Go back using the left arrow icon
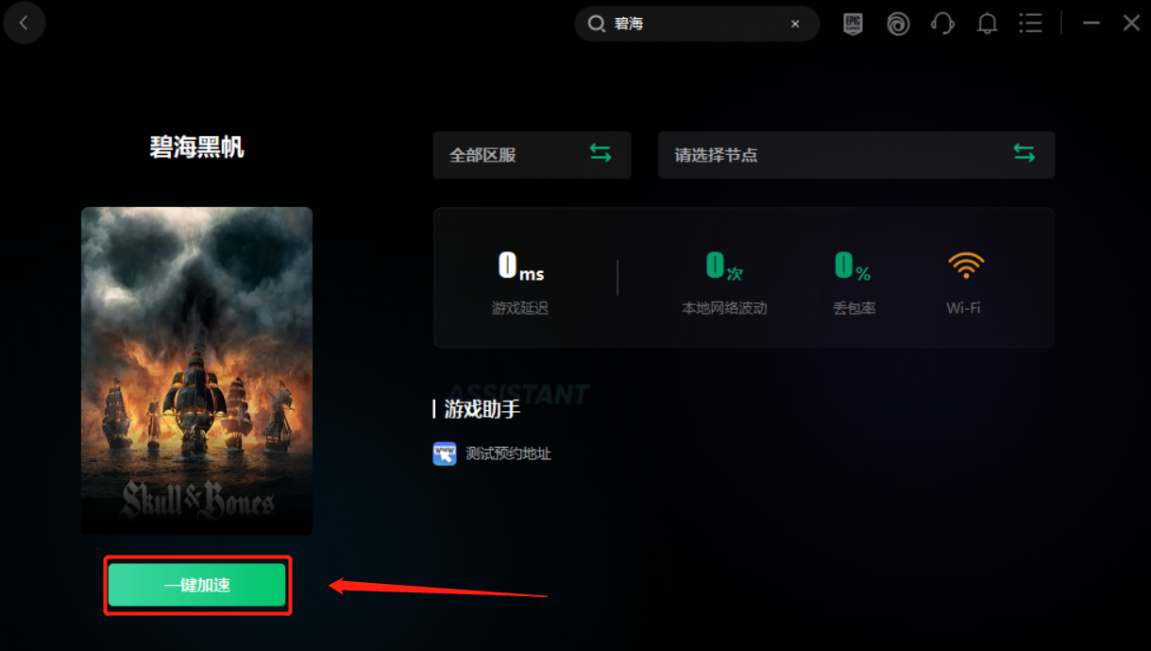Screen dimensions: 1151x651 coord(24,24)
